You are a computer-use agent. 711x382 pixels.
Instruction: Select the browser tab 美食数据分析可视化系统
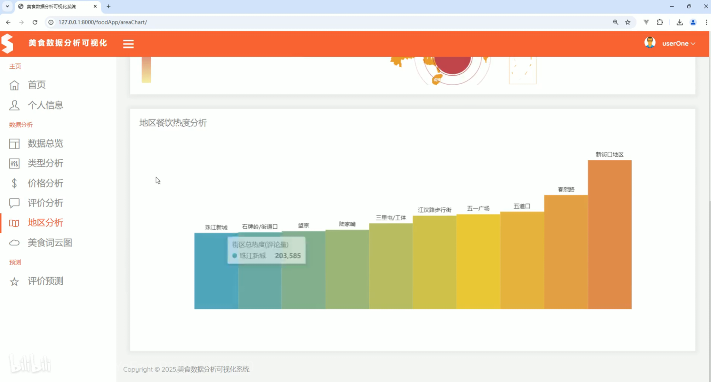click(51, 6)
